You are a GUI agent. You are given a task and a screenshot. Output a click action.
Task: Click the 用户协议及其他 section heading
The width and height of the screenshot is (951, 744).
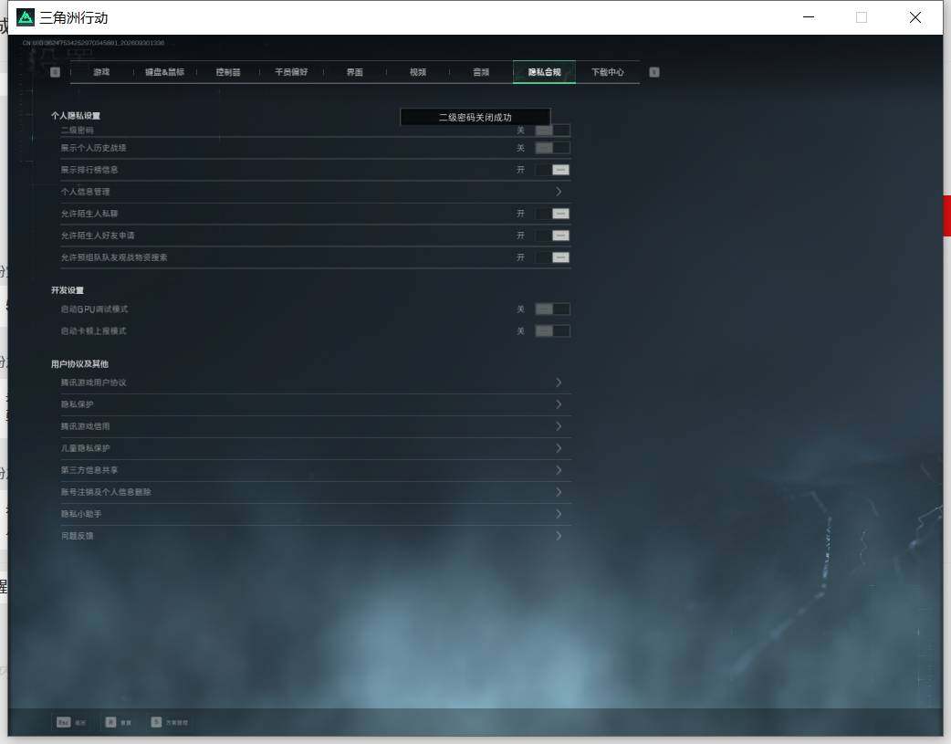79,364
